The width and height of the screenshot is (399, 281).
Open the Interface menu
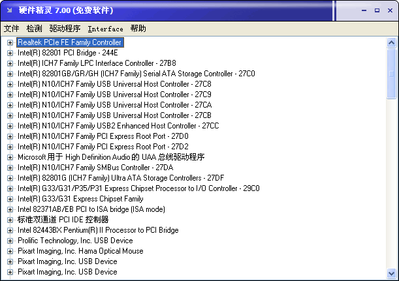click(105, 29)
